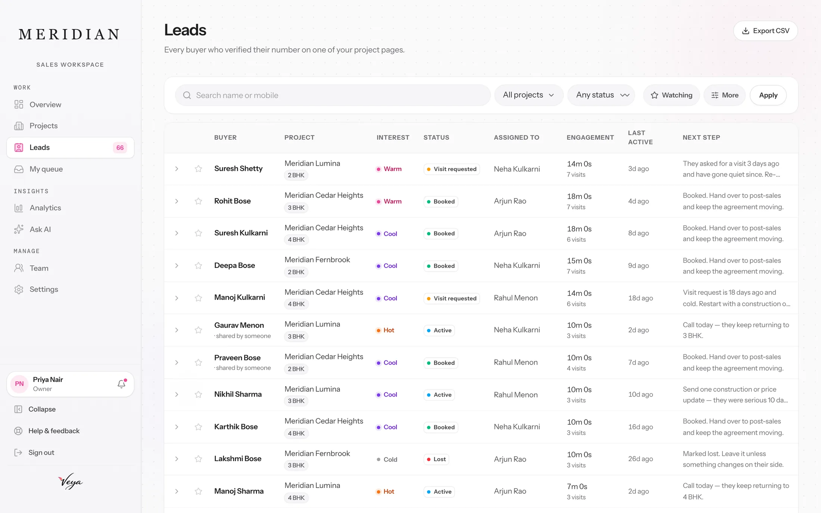Expand the Manoj Sharma row chevron
The image size is (821, 513).
pyautogui.click(x=177, y=491)
